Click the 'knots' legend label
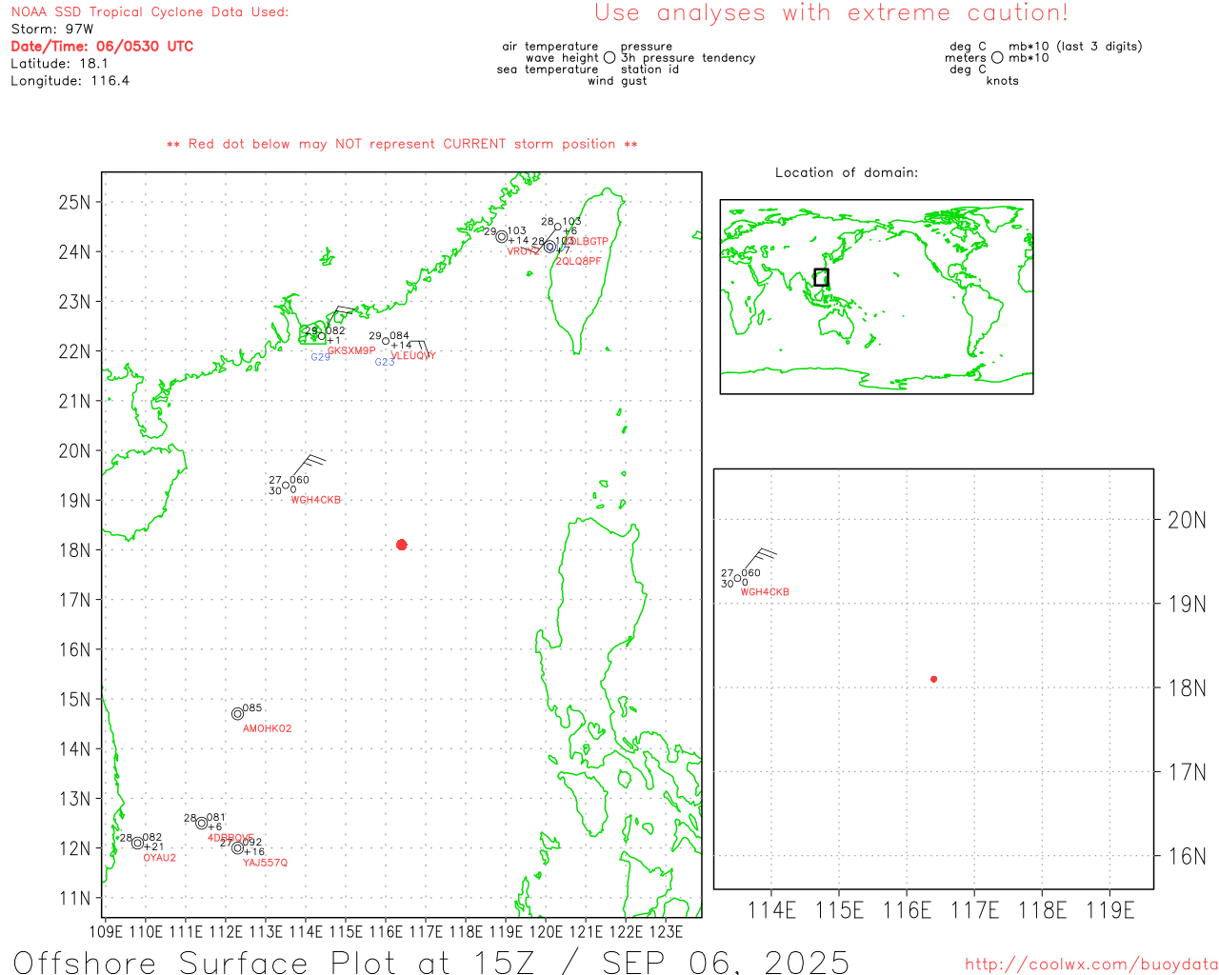 (1003, 81)
